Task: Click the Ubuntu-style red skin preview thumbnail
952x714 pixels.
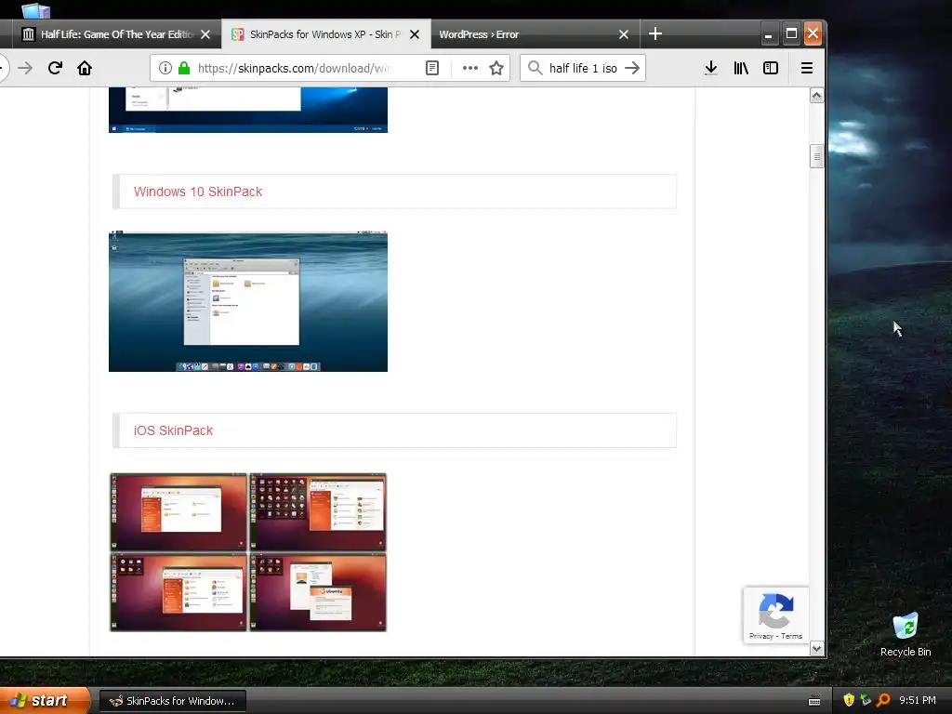Action: pos(247,552)
